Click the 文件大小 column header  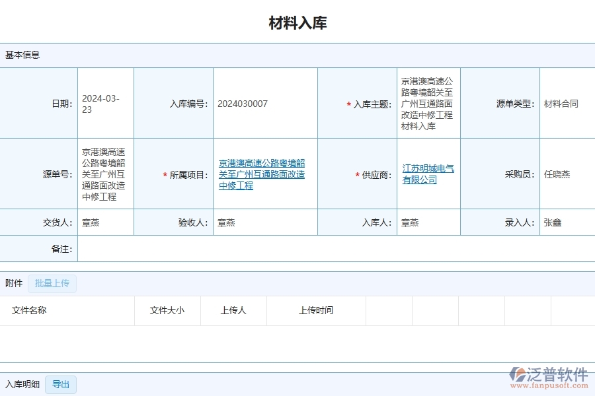click(x=167, y=310)
